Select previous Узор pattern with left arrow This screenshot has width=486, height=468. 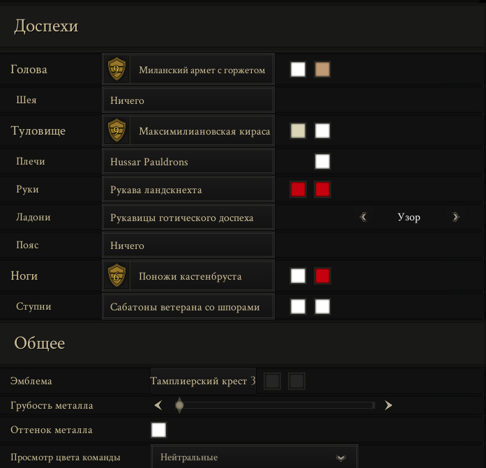point(363,217)
